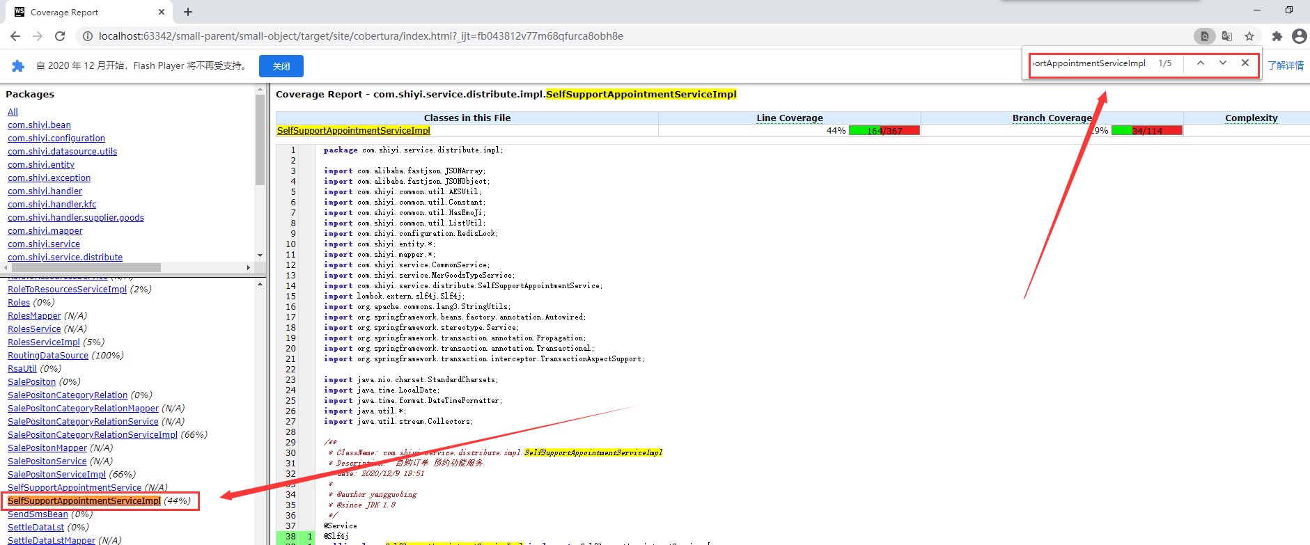Open SalePositonService class link
Viewport: 1310px width, 545px height.
coord(47,461)
